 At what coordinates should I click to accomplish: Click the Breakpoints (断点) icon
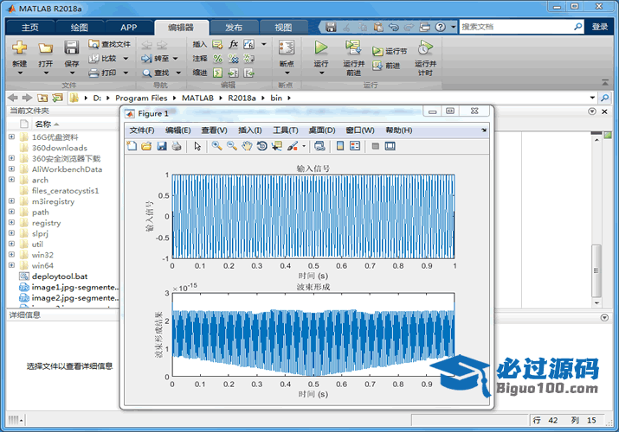pos(287,48)
